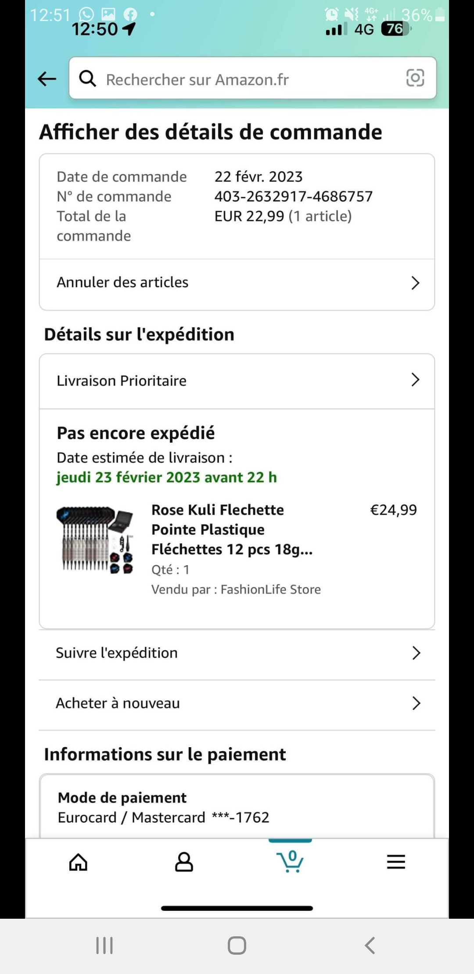Expand Acheter à nouveau chevron

[416, 703]
